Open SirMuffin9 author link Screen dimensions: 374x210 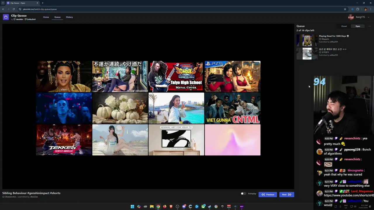click(31, 20)
